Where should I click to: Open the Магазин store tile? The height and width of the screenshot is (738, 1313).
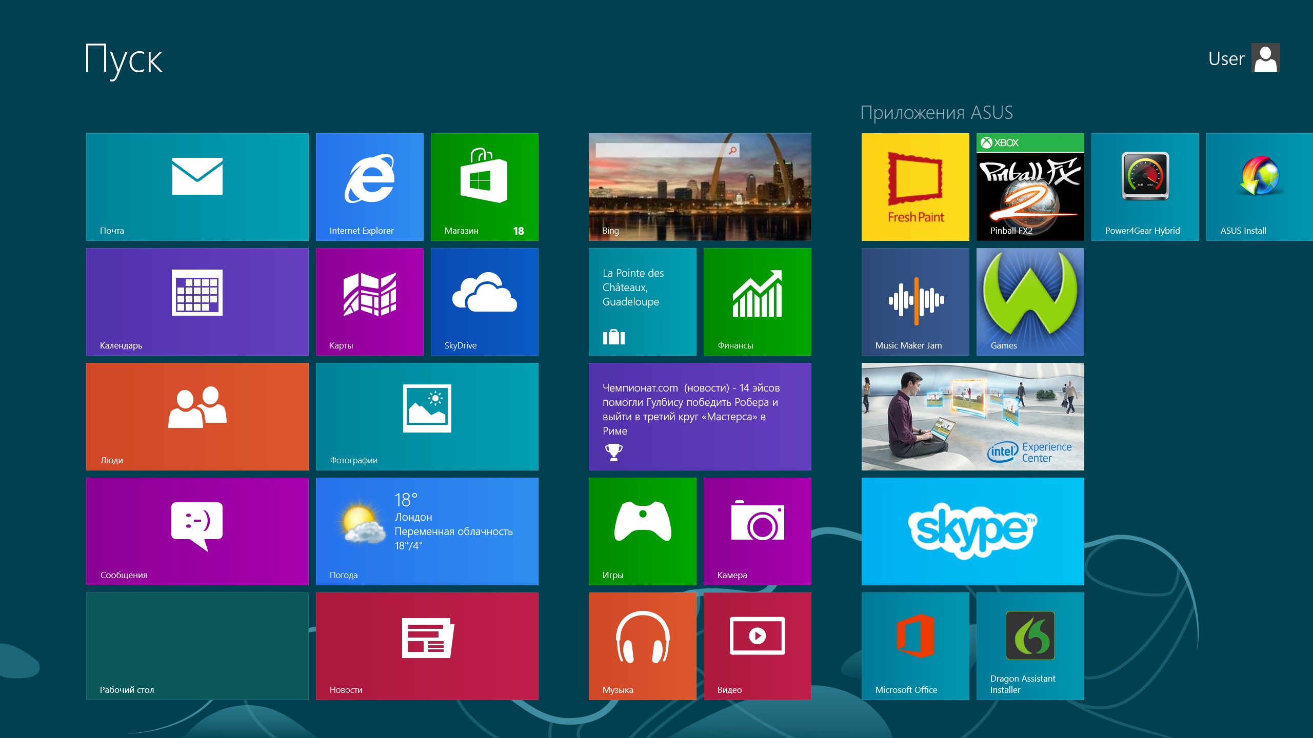click(484, 187)
